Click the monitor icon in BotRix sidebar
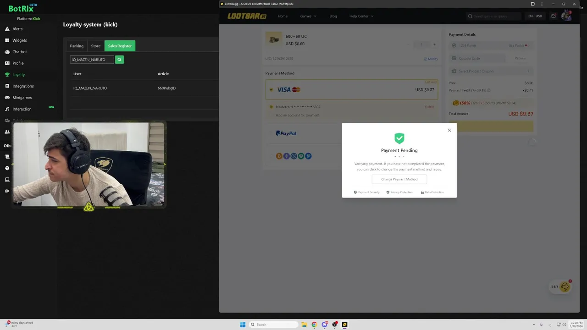The height and width of the screenshot is (330, 587). [7, 180]
